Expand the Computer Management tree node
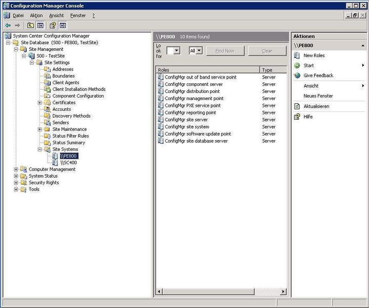This screenshot has width=369, height=308. 16,169
